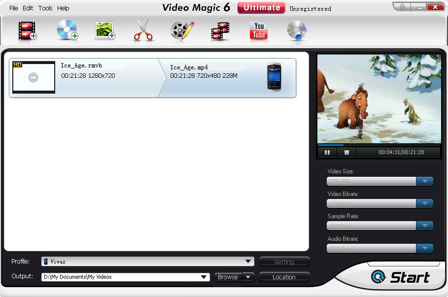Click the disc with music note icon
The image size is (448, 297).
click(297, 30)
